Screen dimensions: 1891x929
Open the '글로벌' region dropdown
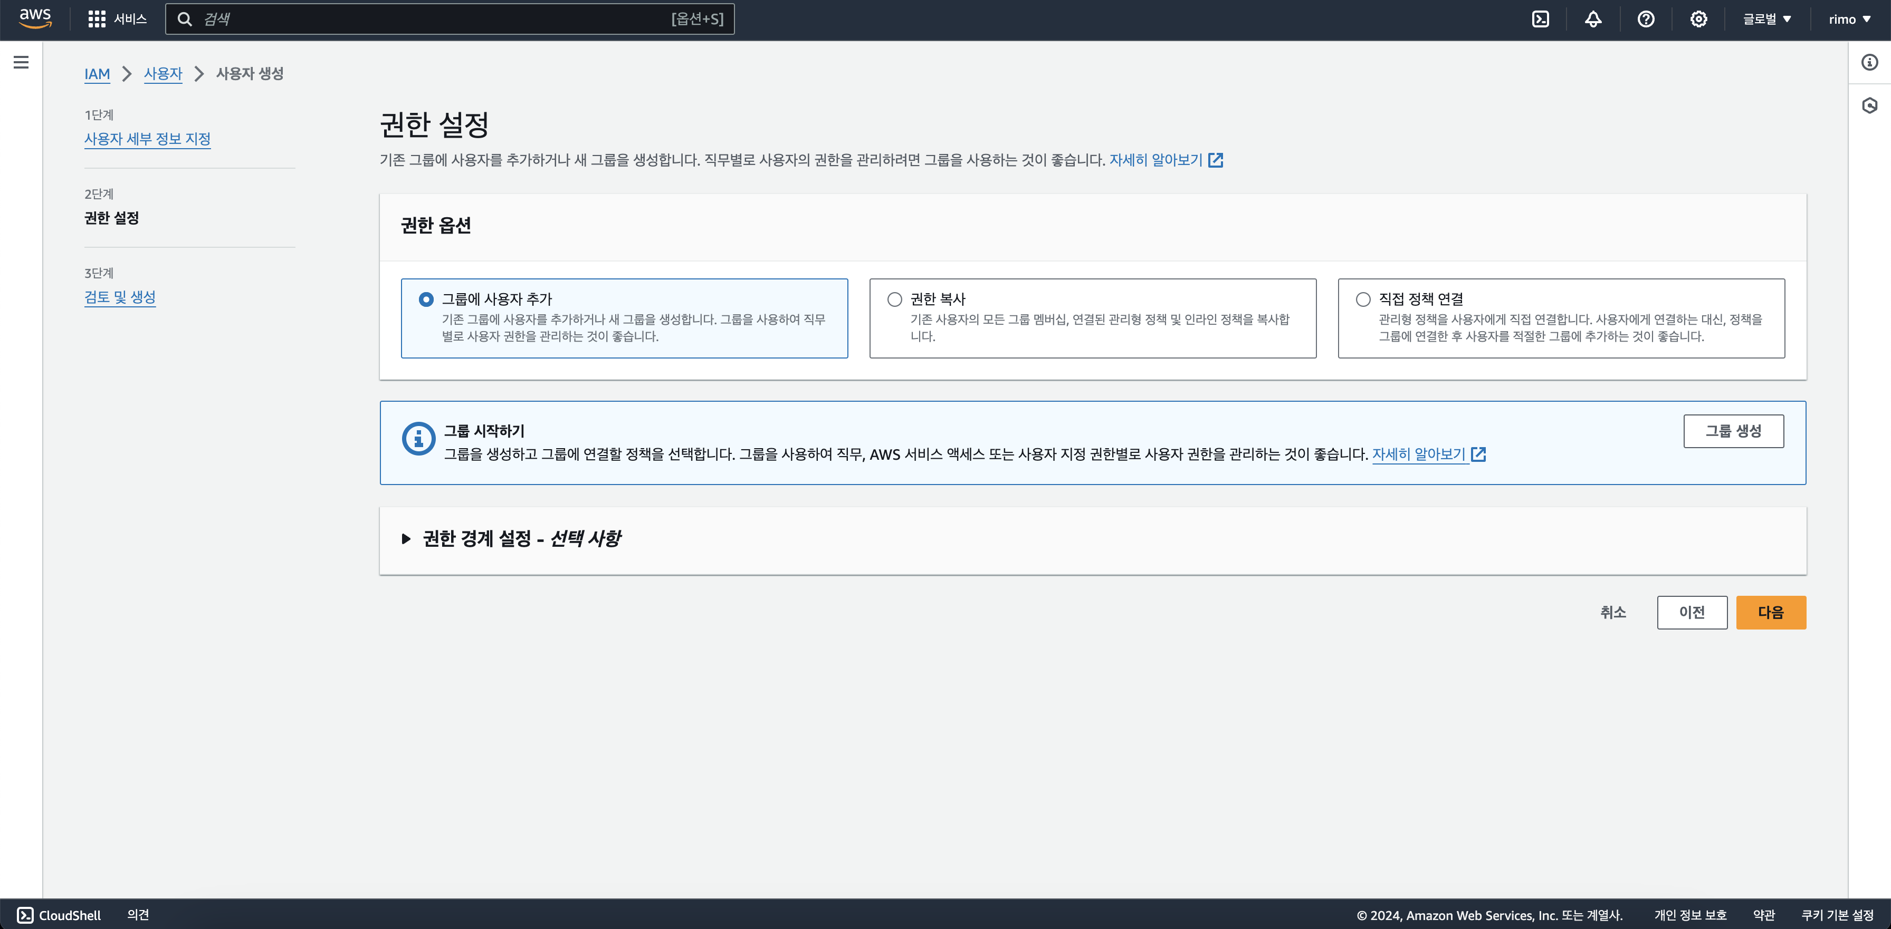(1767, 19)
